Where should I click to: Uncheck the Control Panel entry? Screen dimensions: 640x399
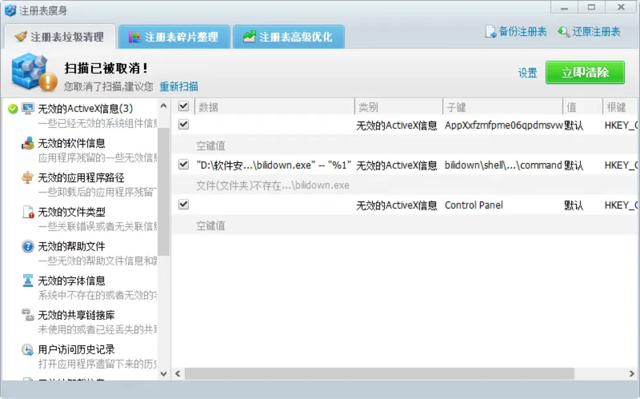point(183,205)
